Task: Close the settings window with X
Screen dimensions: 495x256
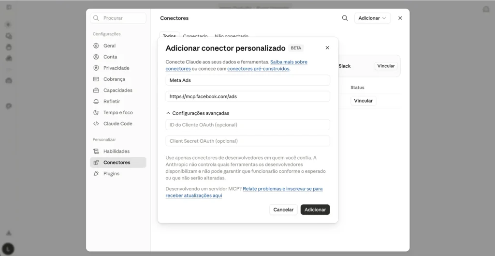Action: 400,18
